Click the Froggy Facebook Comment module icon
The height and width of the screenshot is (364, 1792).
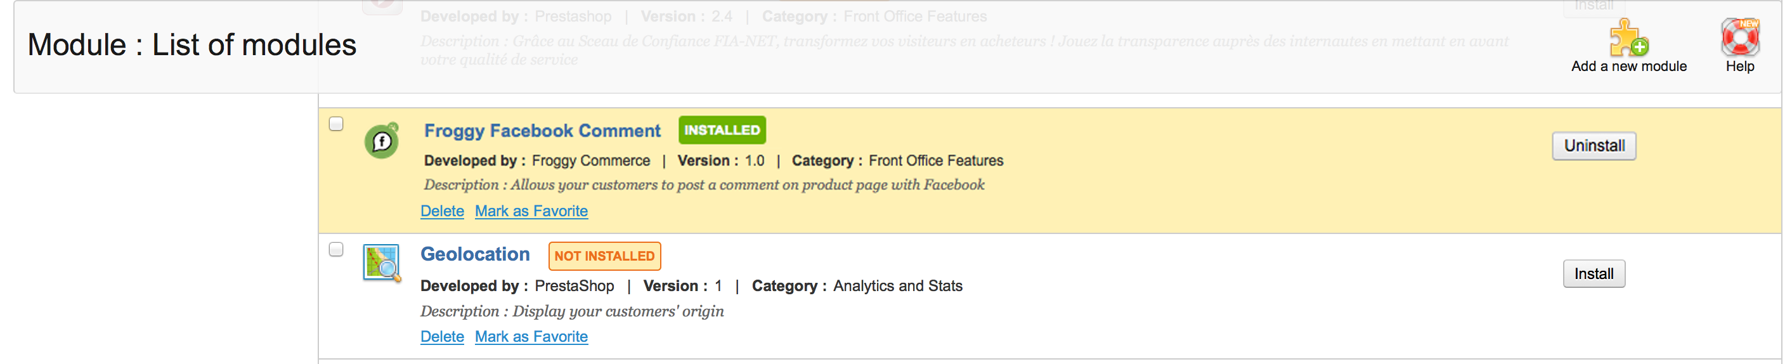pyautogui.click(x=382, y=141)
